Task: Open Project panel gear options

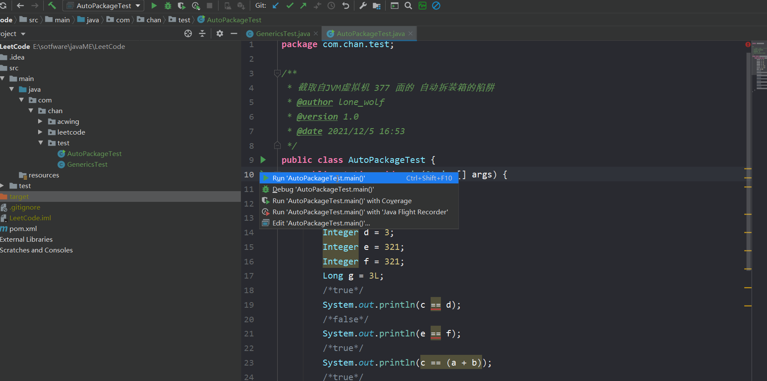Action: pos(220,33)
